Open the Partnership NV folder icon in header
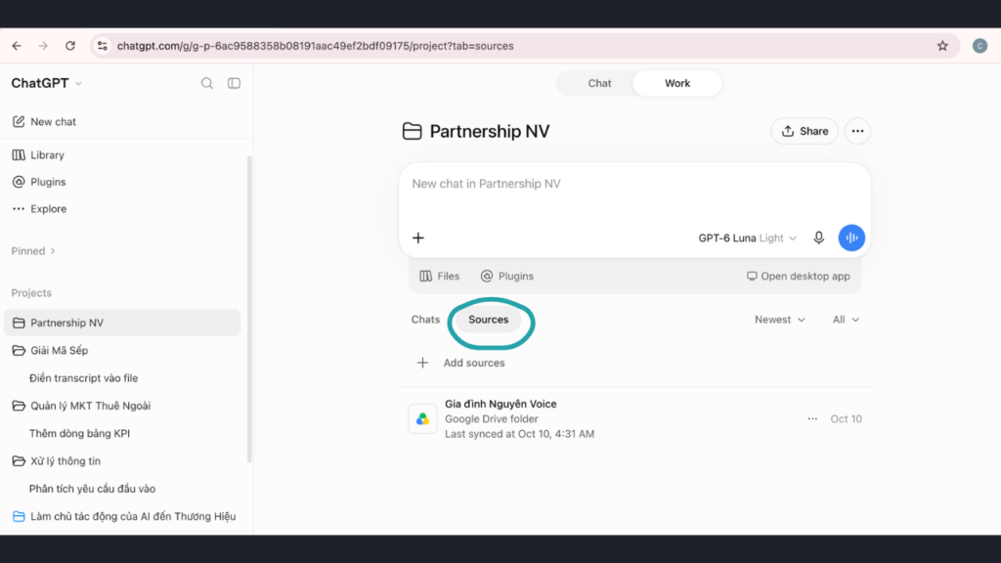 coord(413,132)
